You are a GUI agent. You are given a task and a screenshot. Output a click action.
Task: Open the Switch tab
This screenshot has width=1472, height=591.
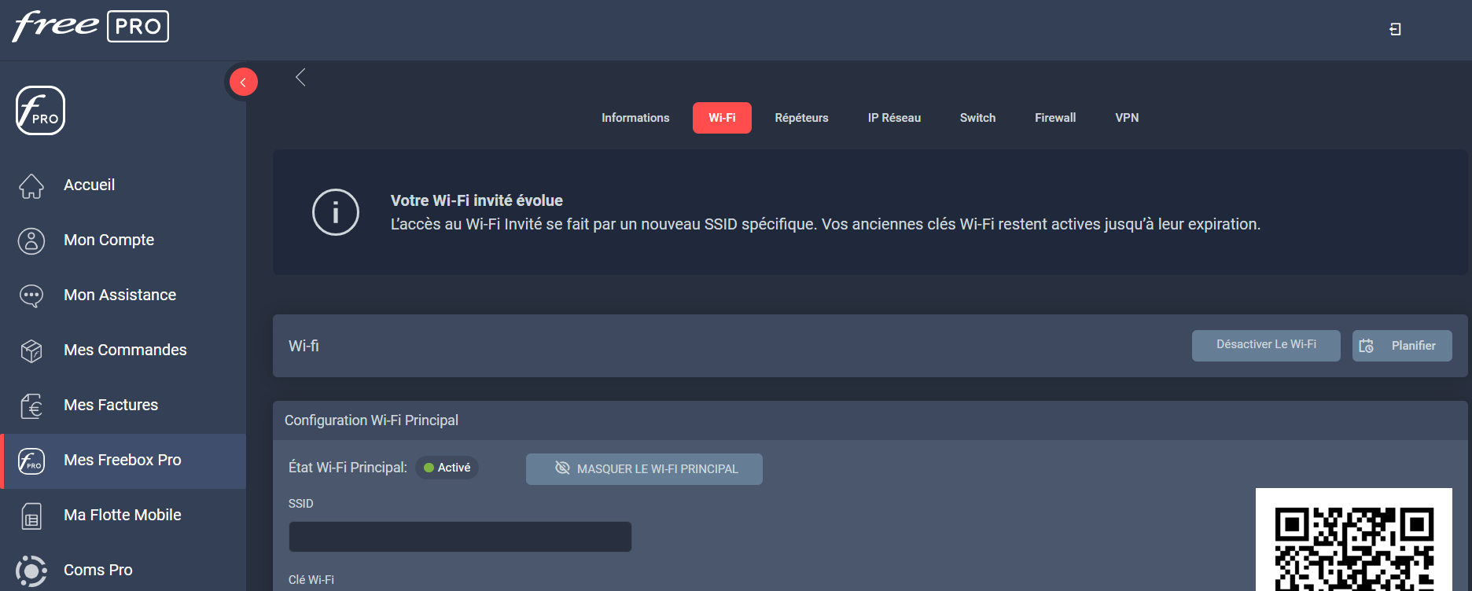click(x=977, y=118)
